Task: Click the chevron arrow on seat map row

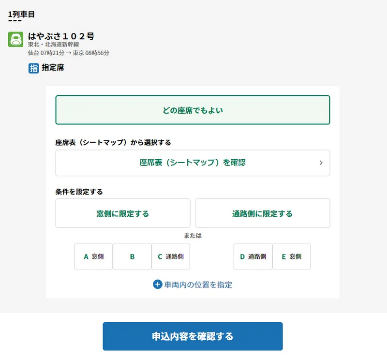Action: click(321, 163)
